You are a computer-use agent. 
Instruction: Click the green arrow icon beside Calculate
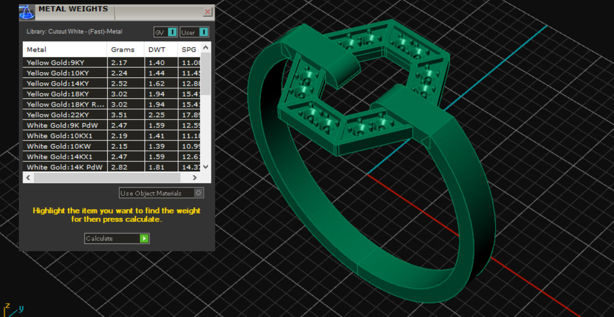[144, 239]
